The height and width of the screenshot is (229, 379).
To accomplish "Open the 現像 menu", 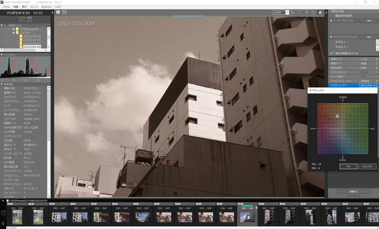I will pyautogui.click(x=16, y=7).
